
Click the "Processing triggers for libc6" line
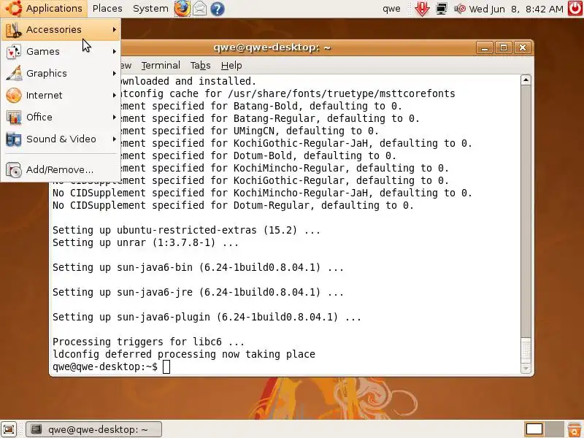click(x=148, y=342)
